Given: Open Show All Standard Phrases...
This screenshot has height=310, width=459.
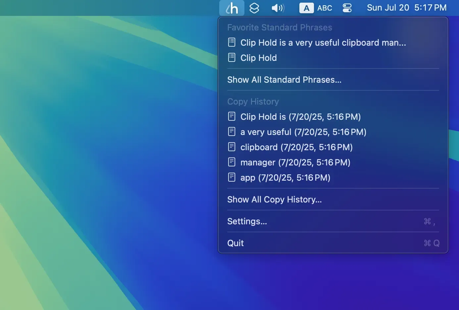Looking at the screenshot, I should point(333,80).
